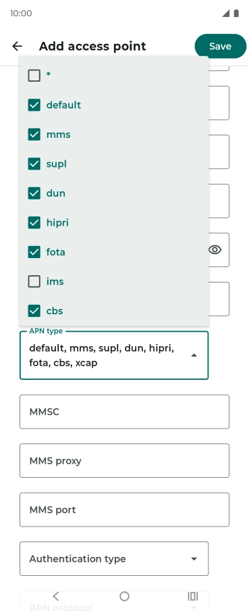249x611 pixels.
Task: Select the supl list entry
Action: 114,164
